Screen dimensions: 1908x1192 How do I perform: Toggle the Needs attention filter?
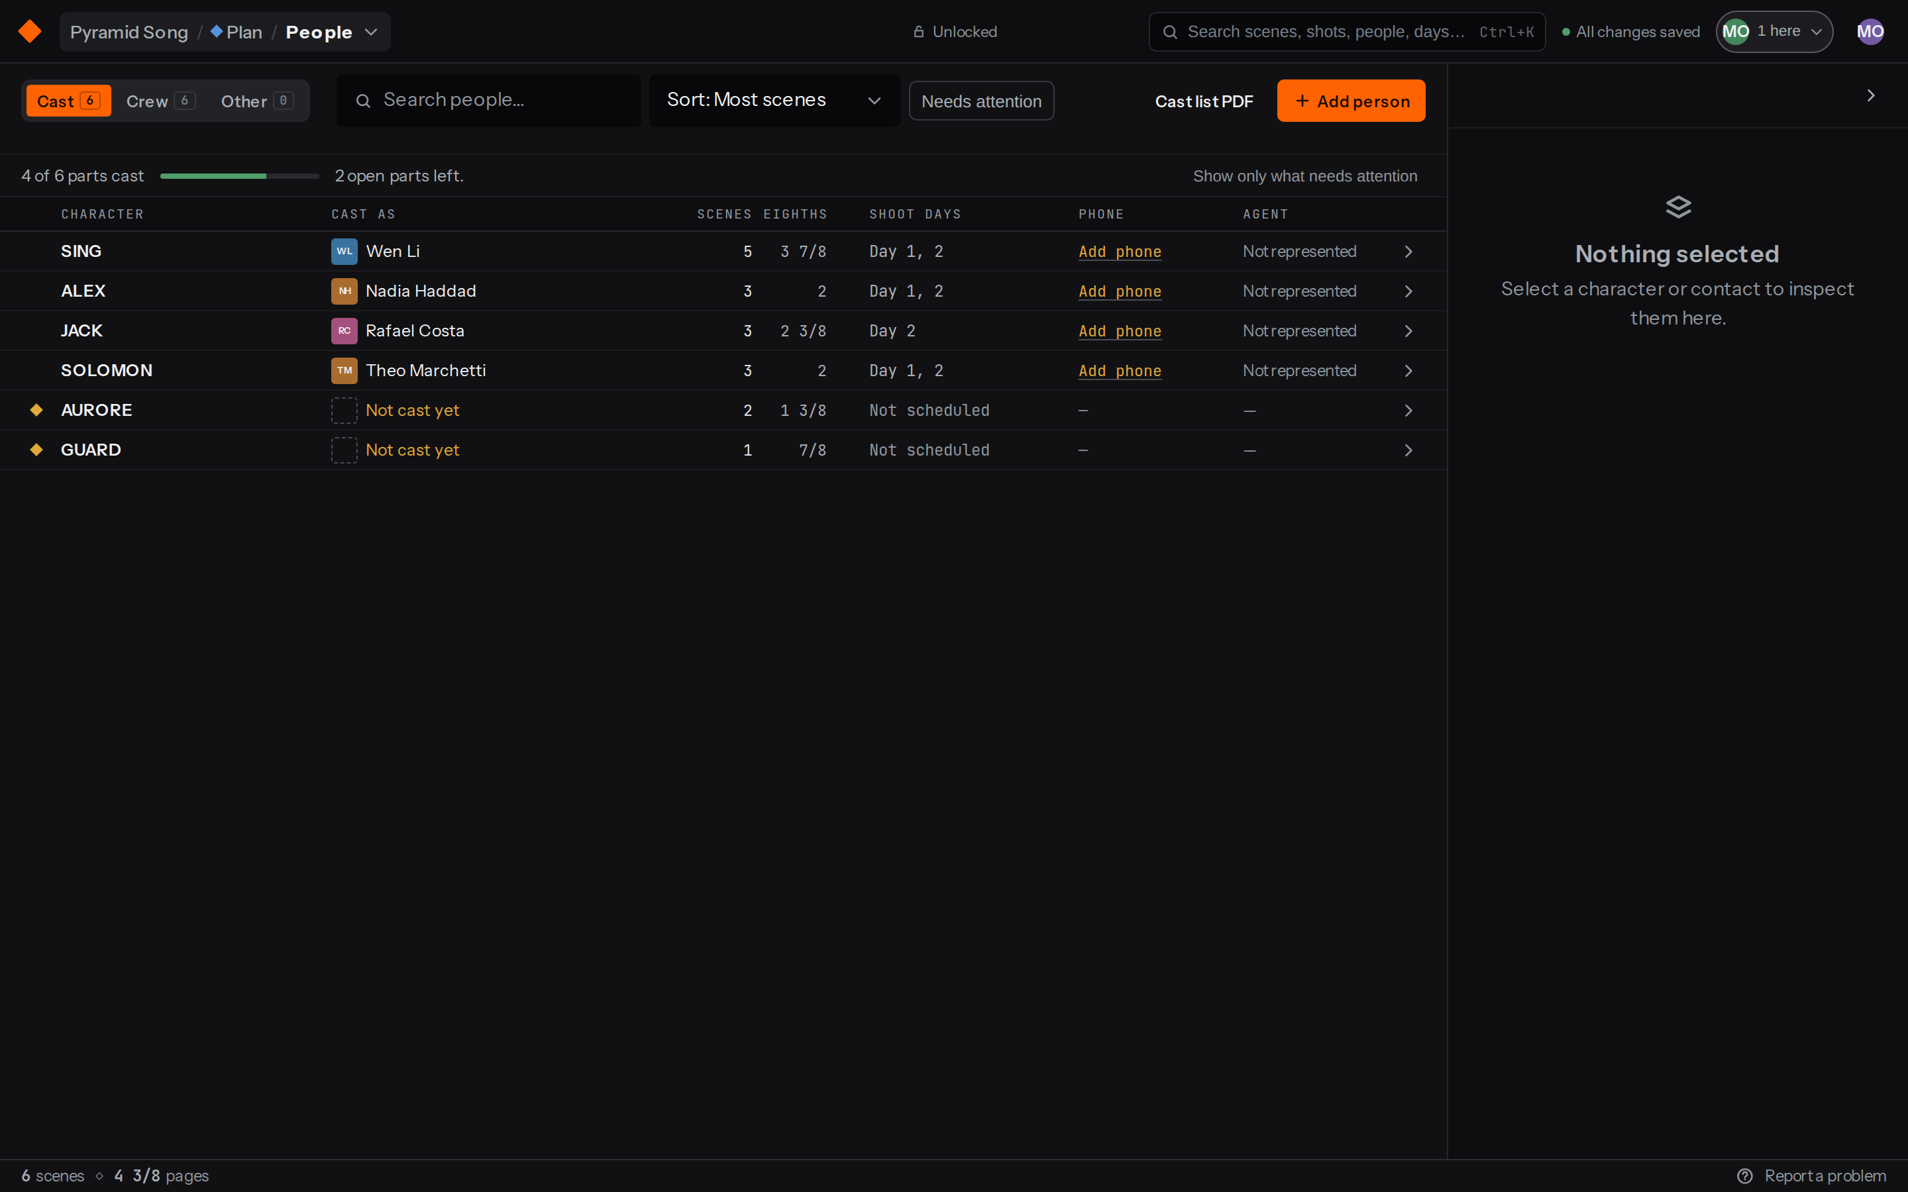pyautogui.click(x=980, y=101)
